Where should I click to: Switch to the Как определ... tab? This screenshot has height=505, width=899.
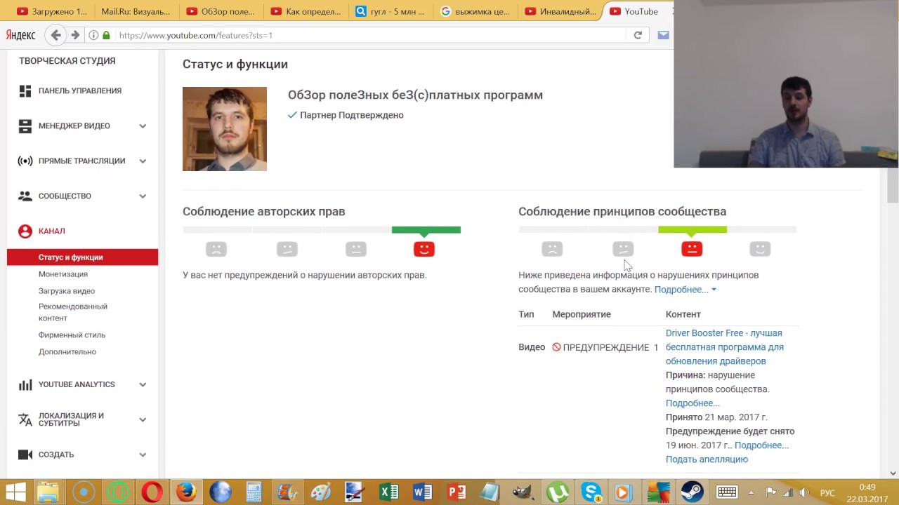coord(306,11)
